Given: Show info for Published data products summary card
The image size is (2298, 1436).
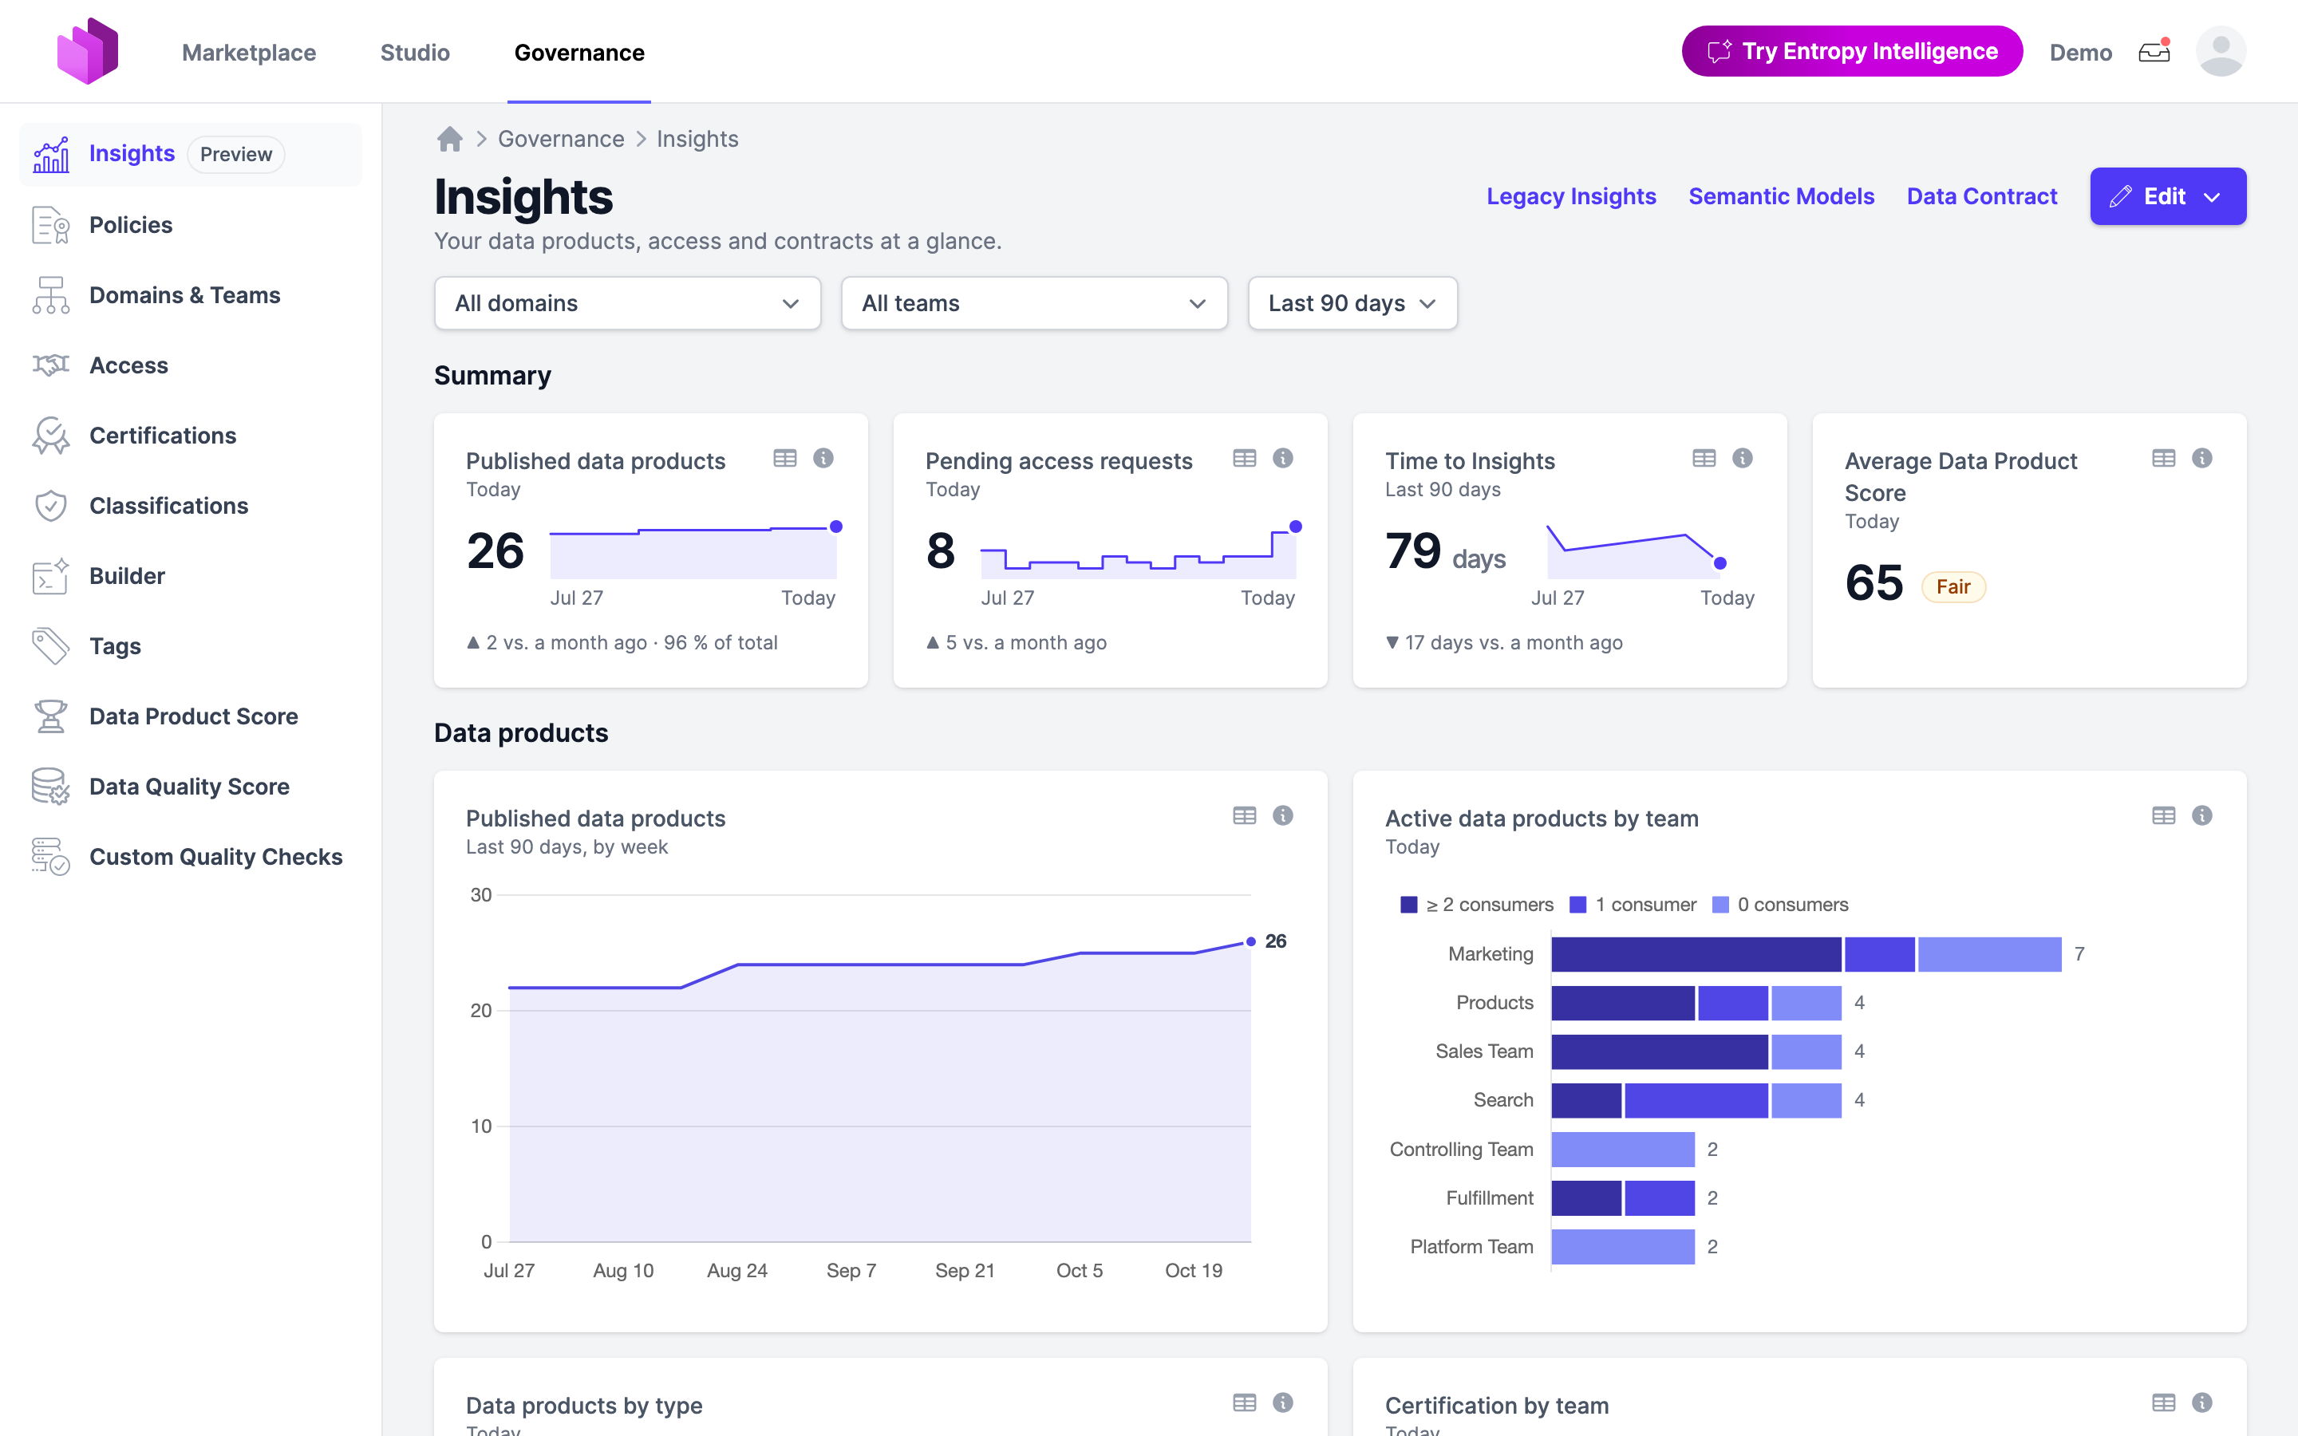Looking at the screenshot, I should (823, 458).
